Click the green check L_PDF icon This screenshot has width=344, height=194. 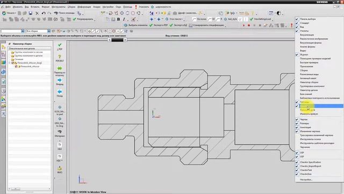pyautogui.click(x=60, y=45)
